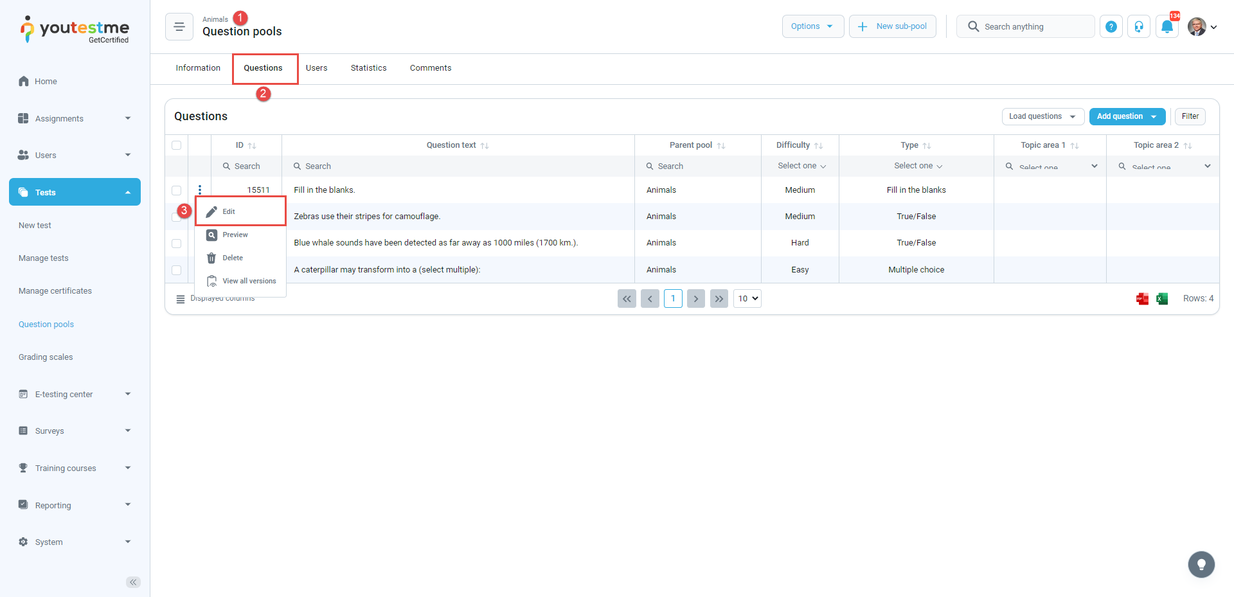The width and height of the screenshot is (1234, 597).
Task: Choose Preview from the context menu
Action: [x=240, y=235]
